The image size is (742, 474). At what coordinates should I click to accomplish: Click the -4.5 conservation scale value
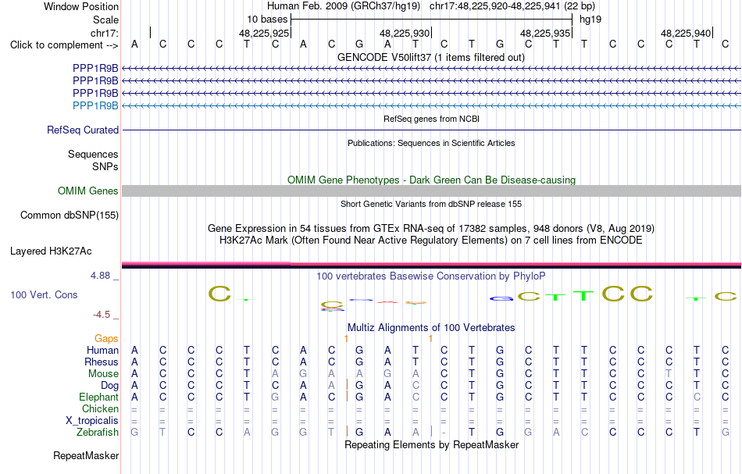click(x=102, y=315)
